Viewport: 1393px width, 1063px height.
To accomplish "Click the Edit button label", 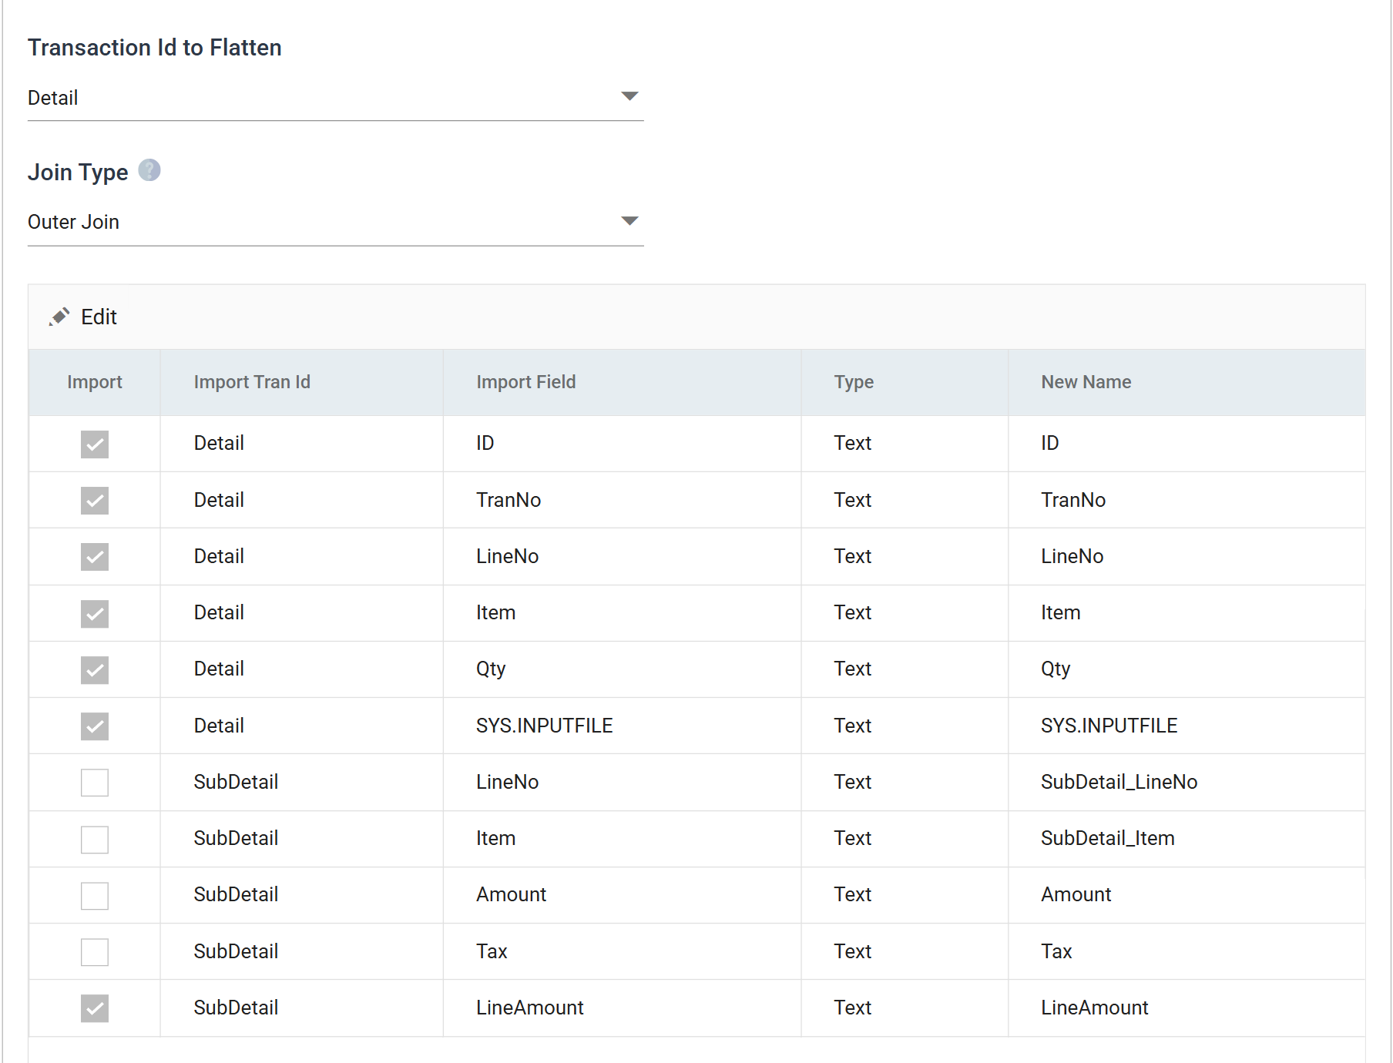I will [x=99, y=317].
